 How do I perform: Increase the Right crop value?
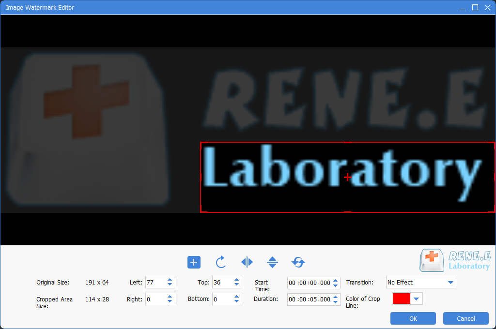(x=170, y=297)
